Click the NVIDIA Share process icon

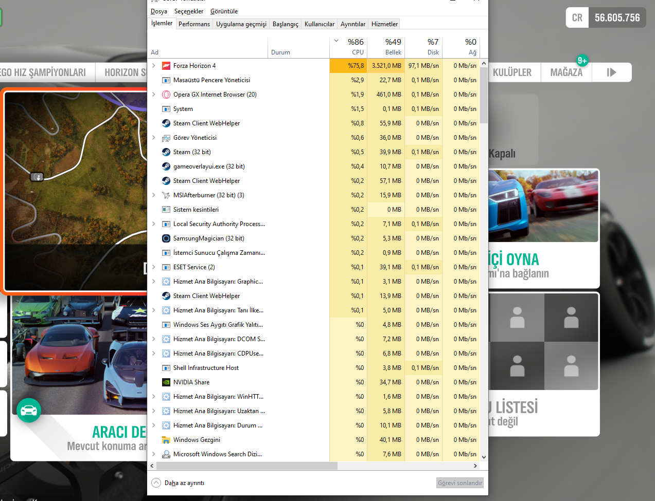pyautogui.click(x=166, y=382)
